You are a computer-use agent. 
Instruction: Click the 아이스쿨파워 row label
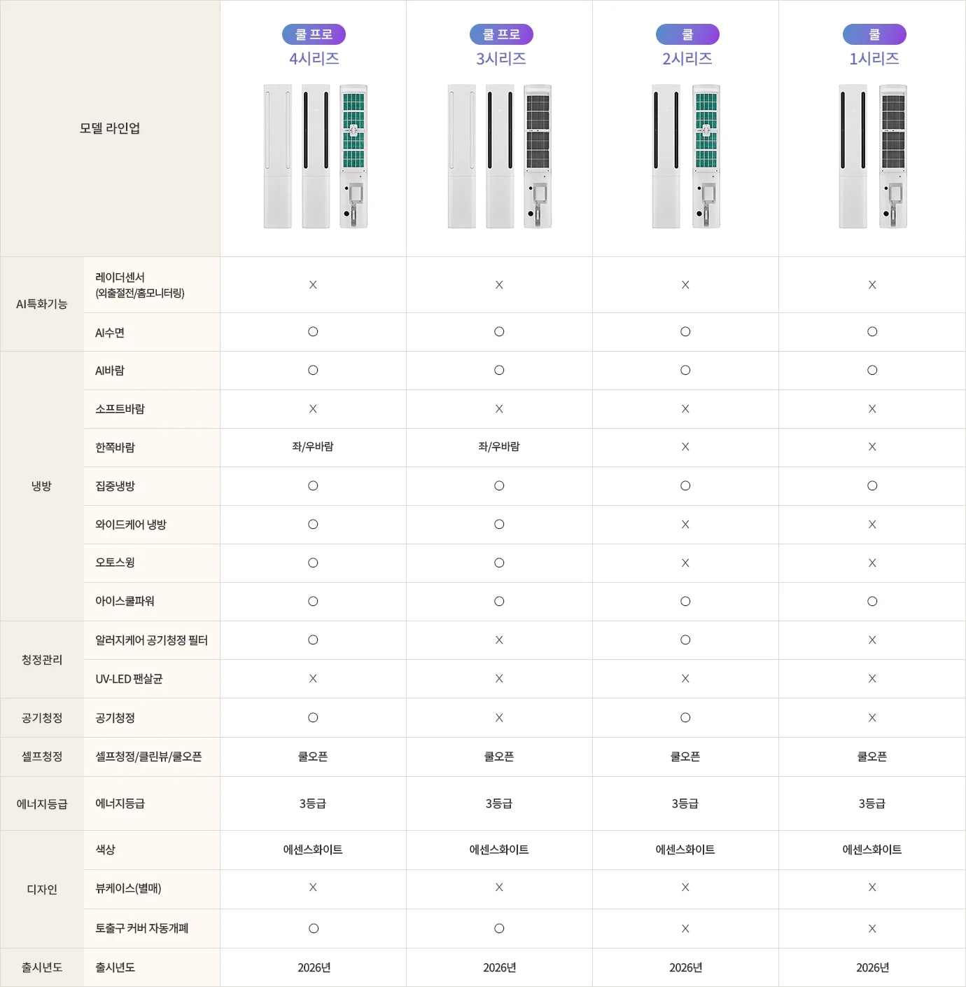click(125, 601)
